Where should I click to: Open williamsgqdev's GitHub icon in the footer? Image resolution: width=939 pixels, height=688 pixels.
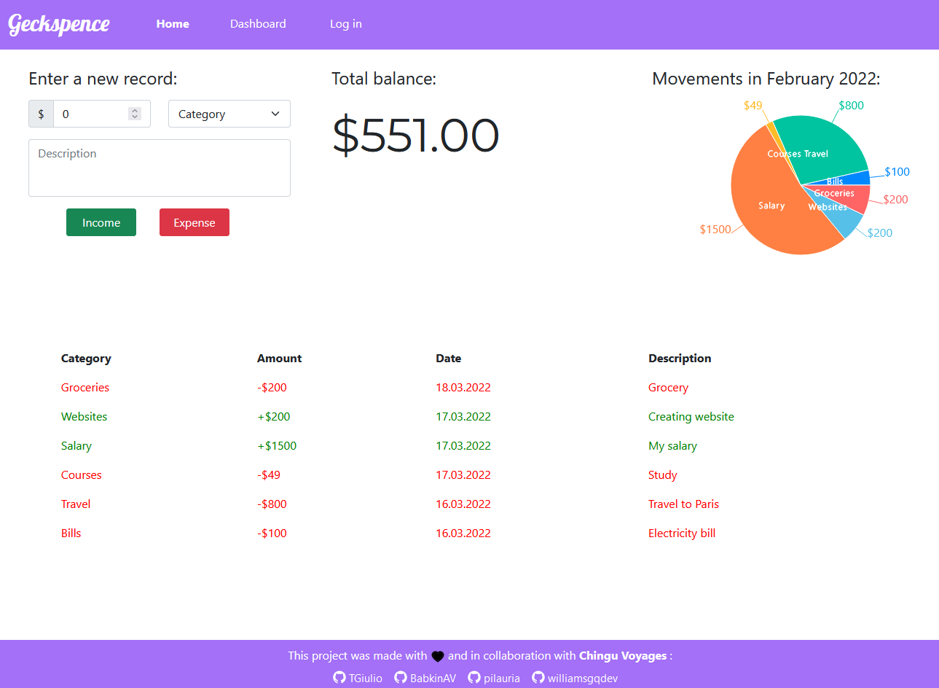538,678
